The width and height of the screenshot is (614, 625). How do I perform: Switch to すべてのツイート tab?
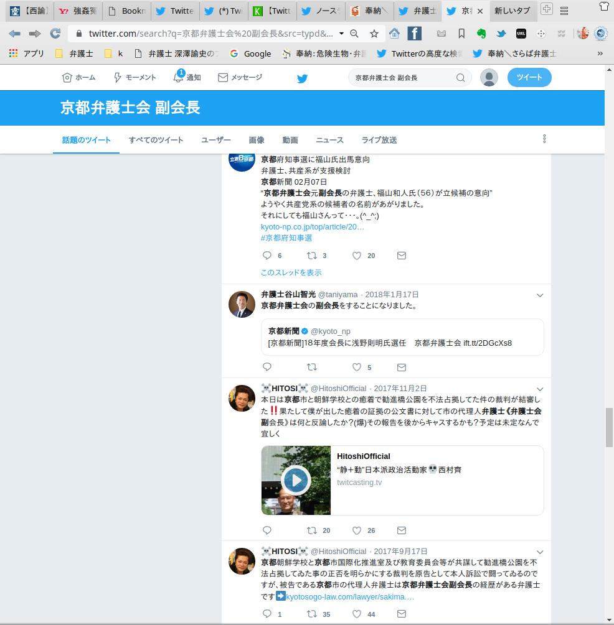click(156, 140)
